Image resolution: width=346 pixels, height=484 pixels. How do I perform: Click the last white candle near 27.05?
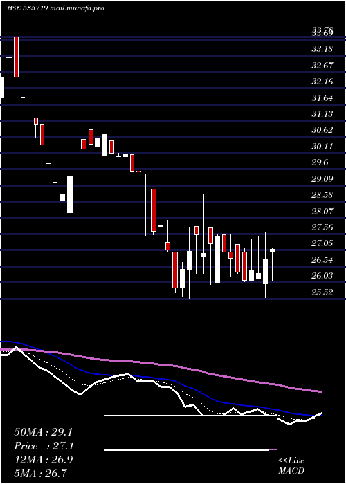[272, 250]
